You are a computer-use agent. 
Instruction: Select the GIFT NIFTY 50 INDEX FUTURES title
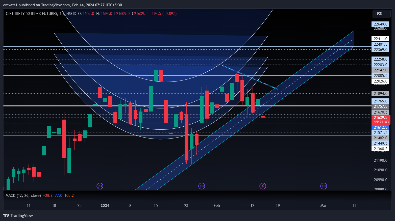(32, 14)
